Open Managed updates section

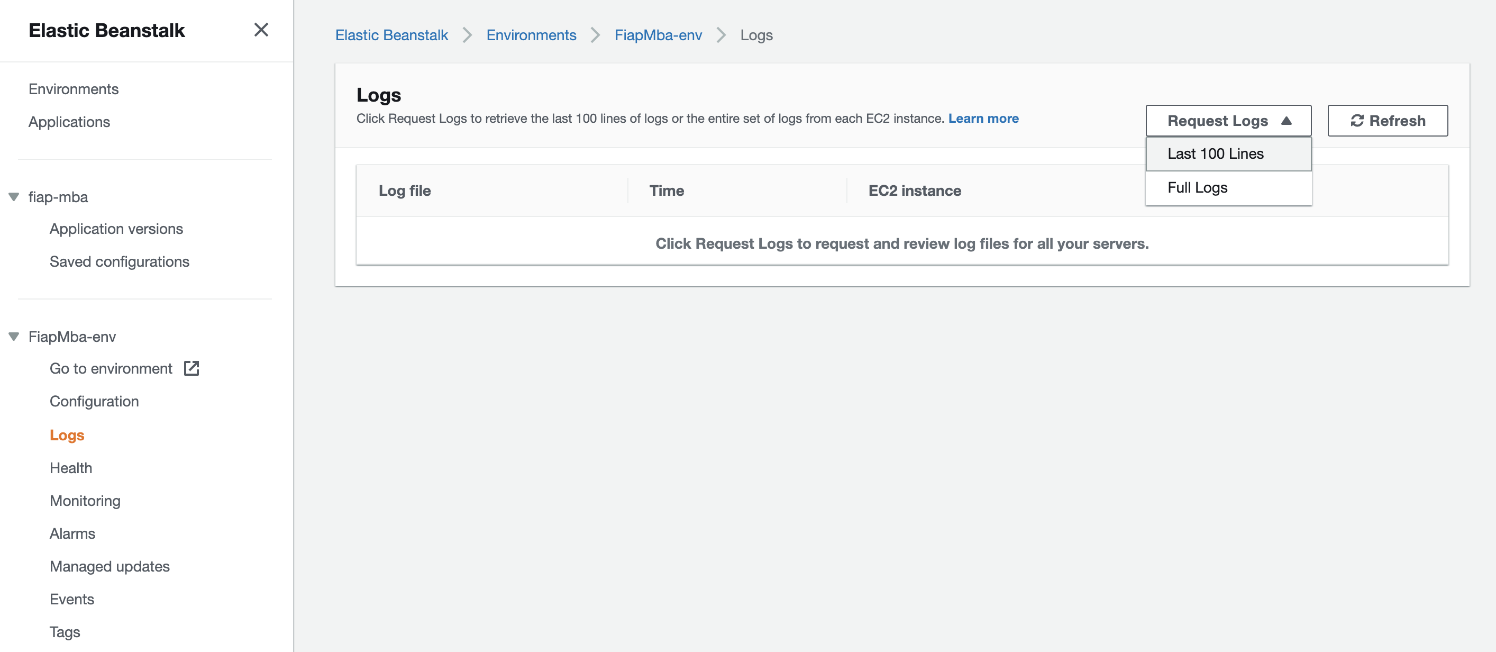109,566
